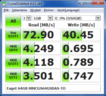Open the Pomoc menu
Viewport: 106px width, 96px height.
pyautogui.click(x=49, y=10)
